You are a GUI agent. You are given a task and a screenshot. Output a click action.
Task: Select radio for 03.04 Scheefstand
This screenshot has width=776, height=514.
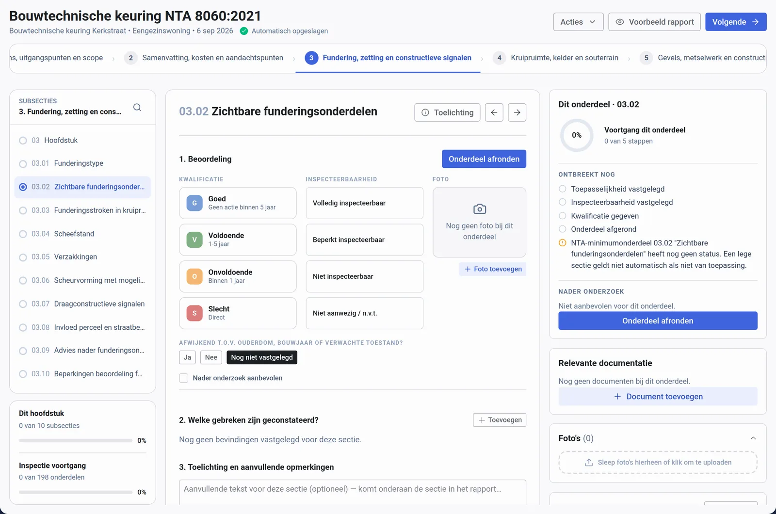[23, 234]
